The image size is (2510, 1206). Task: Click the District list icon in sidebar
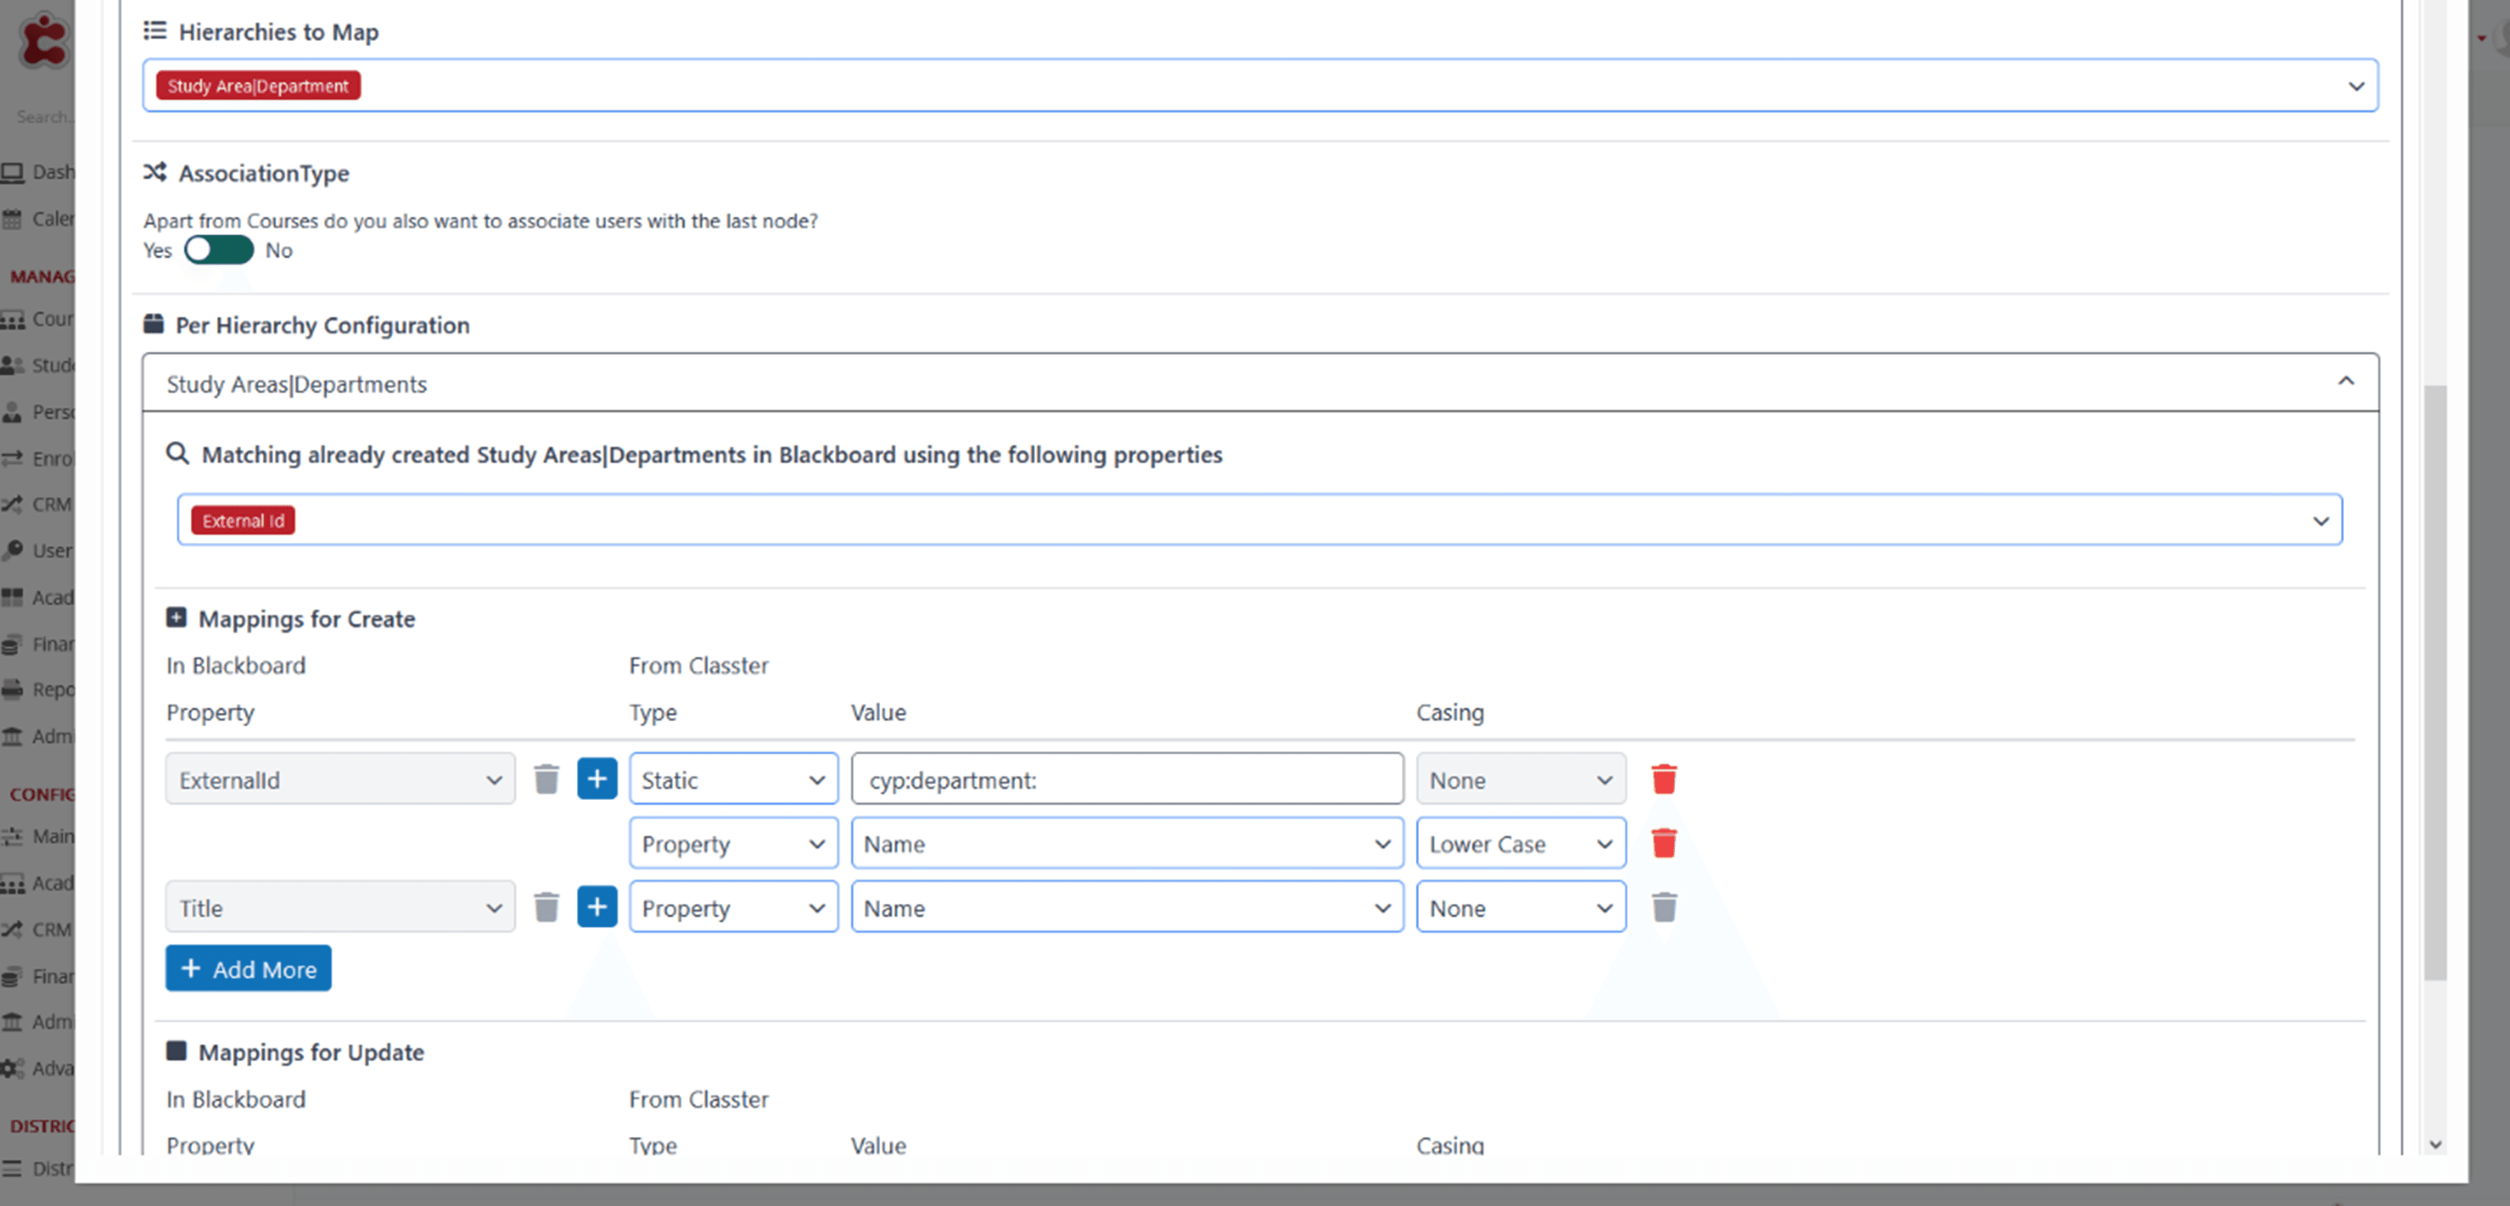[x=12, y=1168]
